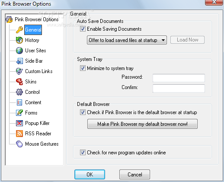Image resolution: width=224 pixels, height=182 pixels.
Task: Click the Mouse Gestures mouse icon
Action: pos(19,144)
